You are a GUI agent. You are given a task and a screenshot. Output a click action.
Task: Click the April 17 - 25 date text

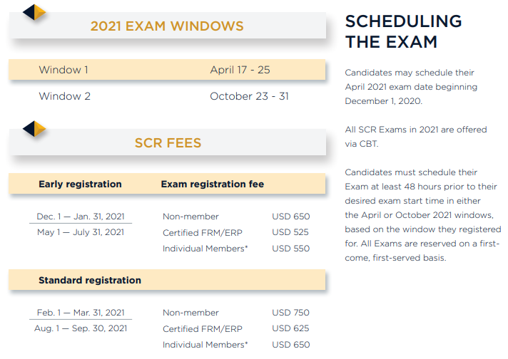coord(240,70)
